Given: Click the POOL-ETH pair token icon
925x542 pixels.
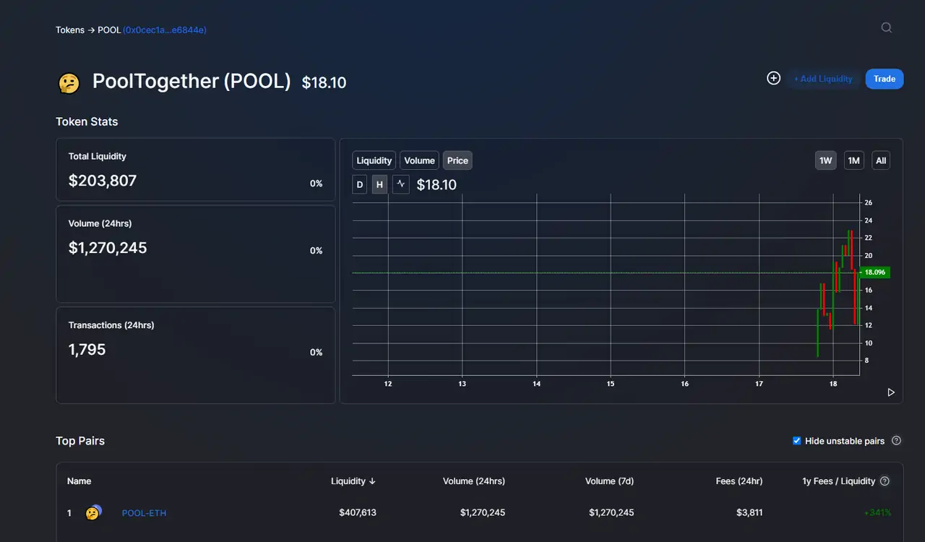Looking at the screenshot, I should pos(93,512).
